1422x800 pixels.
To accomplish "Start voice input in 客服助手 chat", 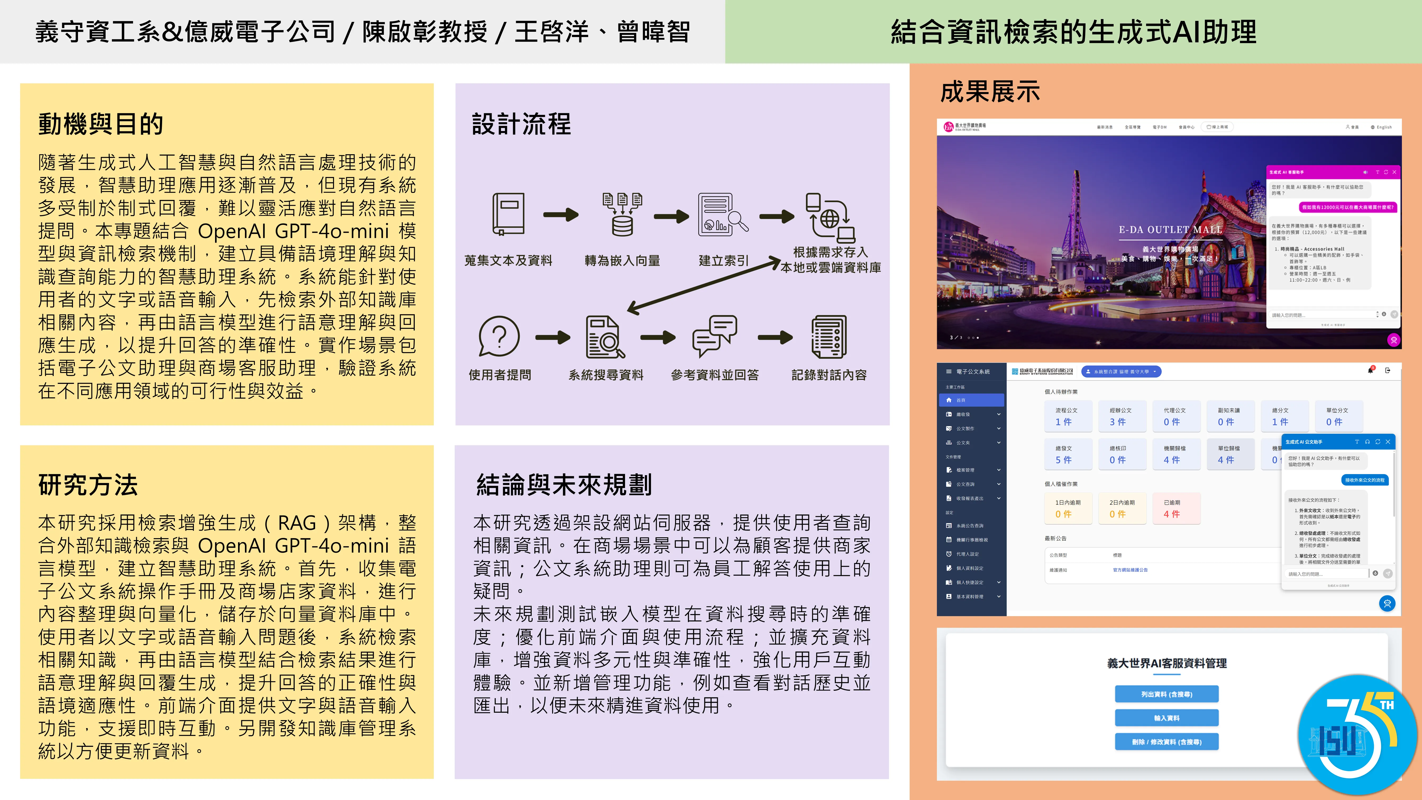I will point(1384,314).
